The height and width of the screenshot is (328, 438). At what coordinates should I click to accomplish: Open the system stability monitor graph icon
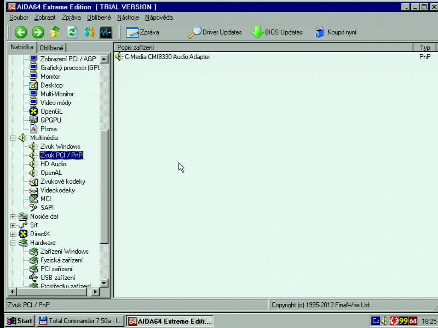(x=106, y=32)
